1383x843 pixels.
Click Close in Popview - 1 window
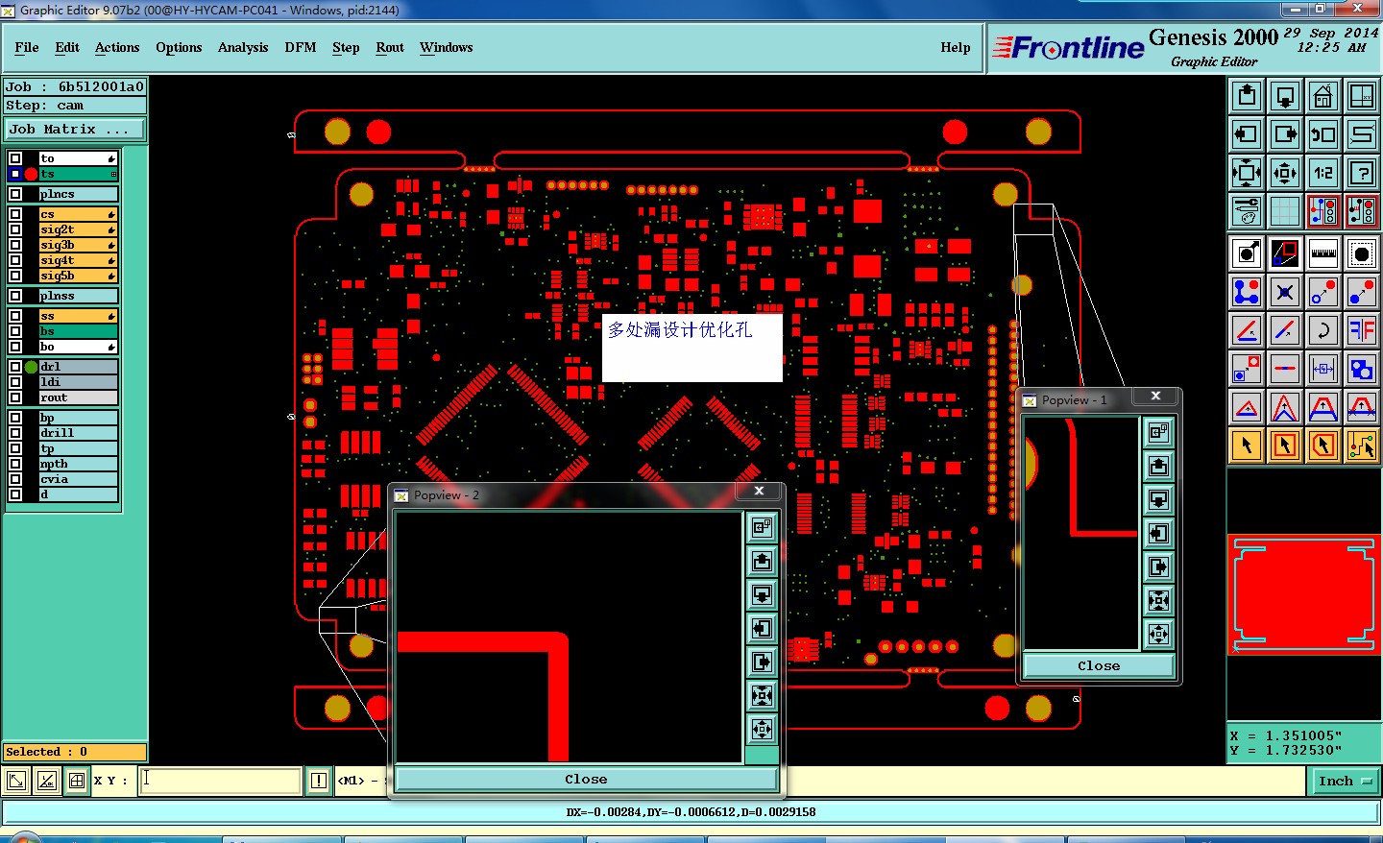[1099, 665]
